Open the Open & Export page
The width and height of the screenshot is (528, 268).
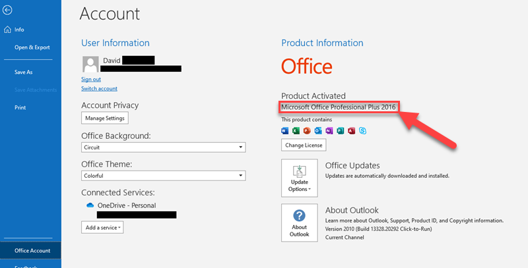pyautogui.click(x=30, y=47)
